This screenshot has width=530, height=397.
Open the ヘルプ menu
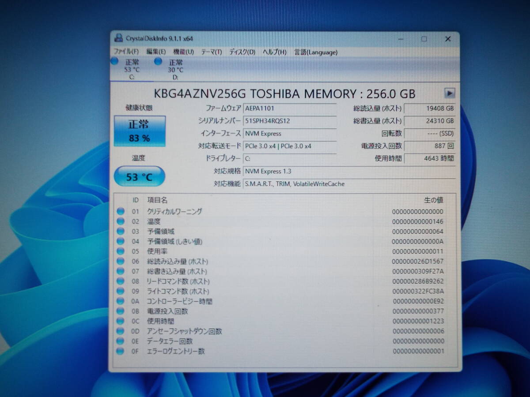(274, 52)
